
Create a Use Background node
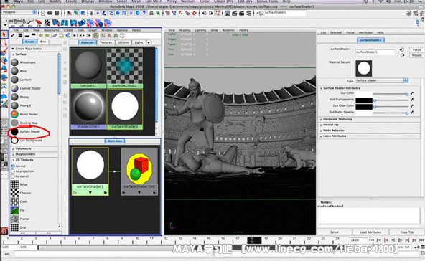point(27,141)
